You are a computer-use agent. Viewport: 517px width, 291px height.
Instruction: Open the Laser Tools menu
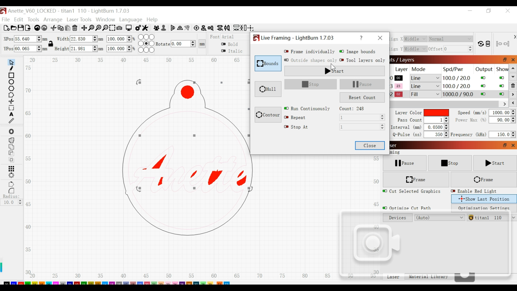[79, 20]
